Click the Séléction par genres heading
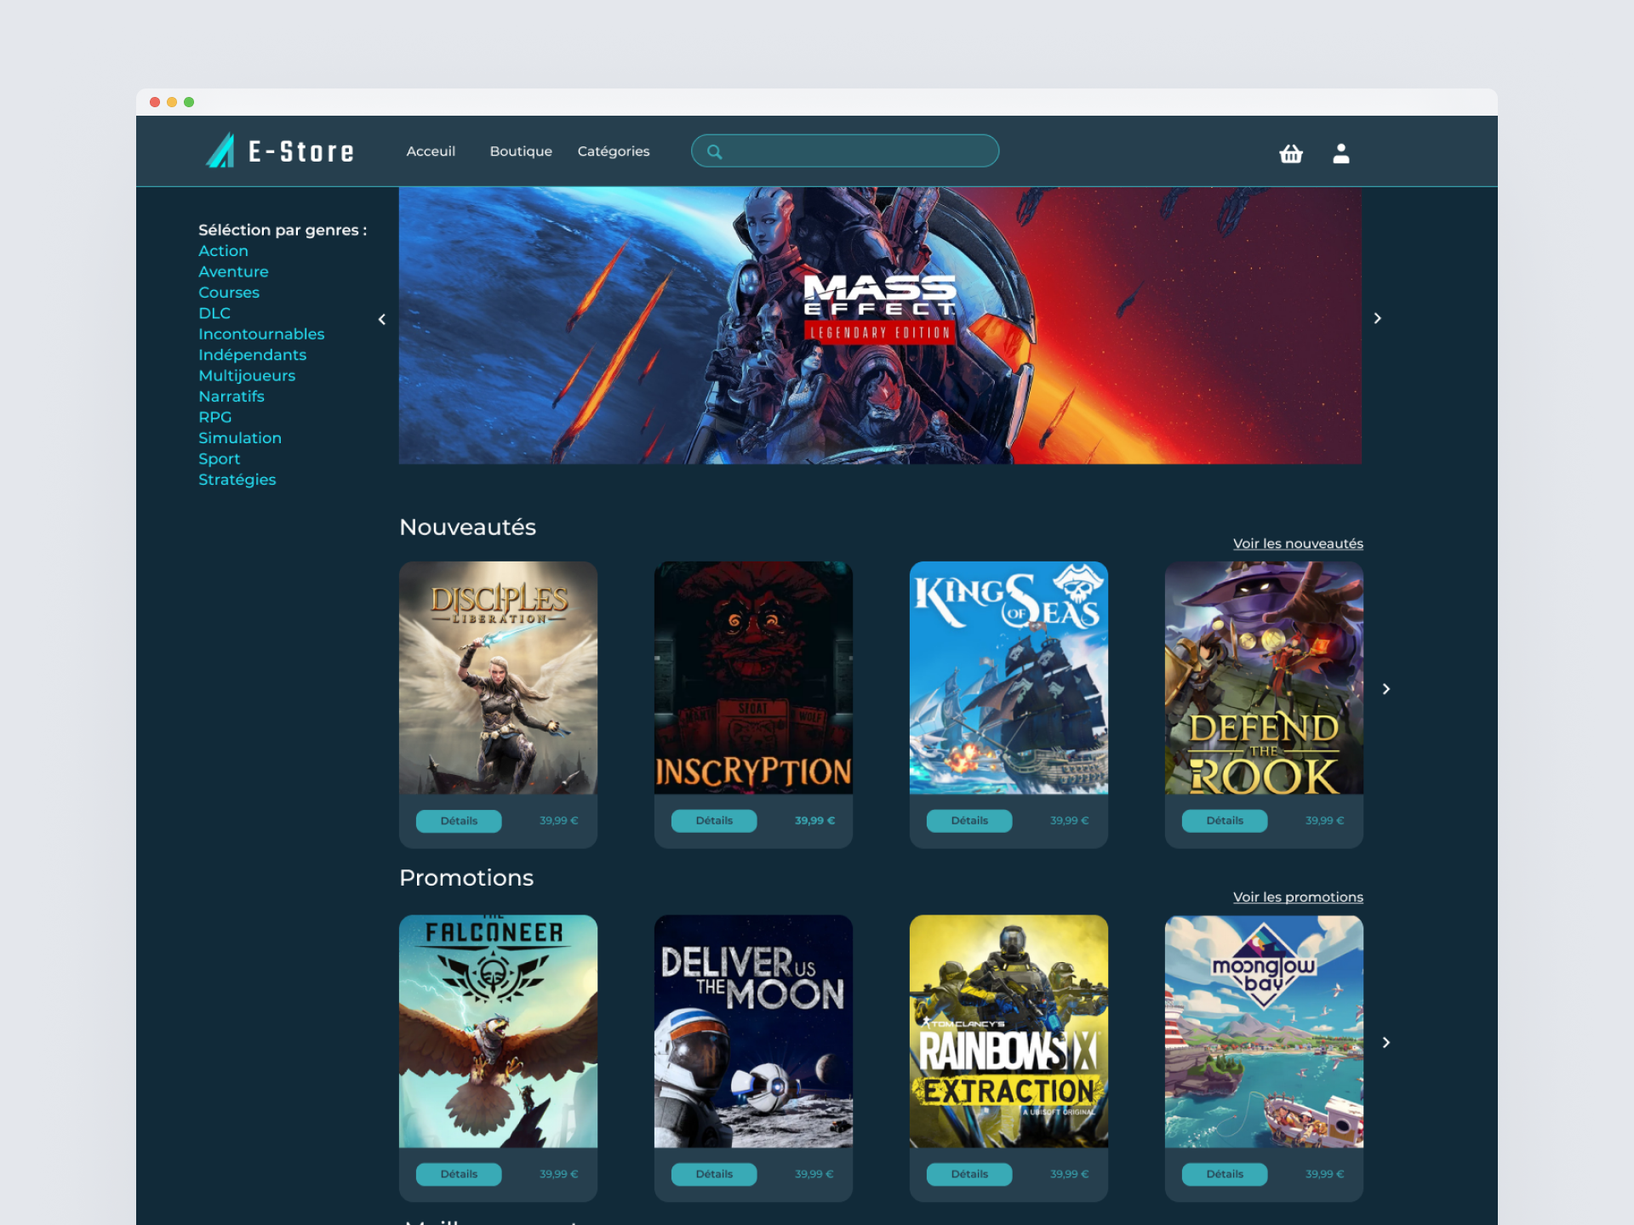 (x=283, y=230)
